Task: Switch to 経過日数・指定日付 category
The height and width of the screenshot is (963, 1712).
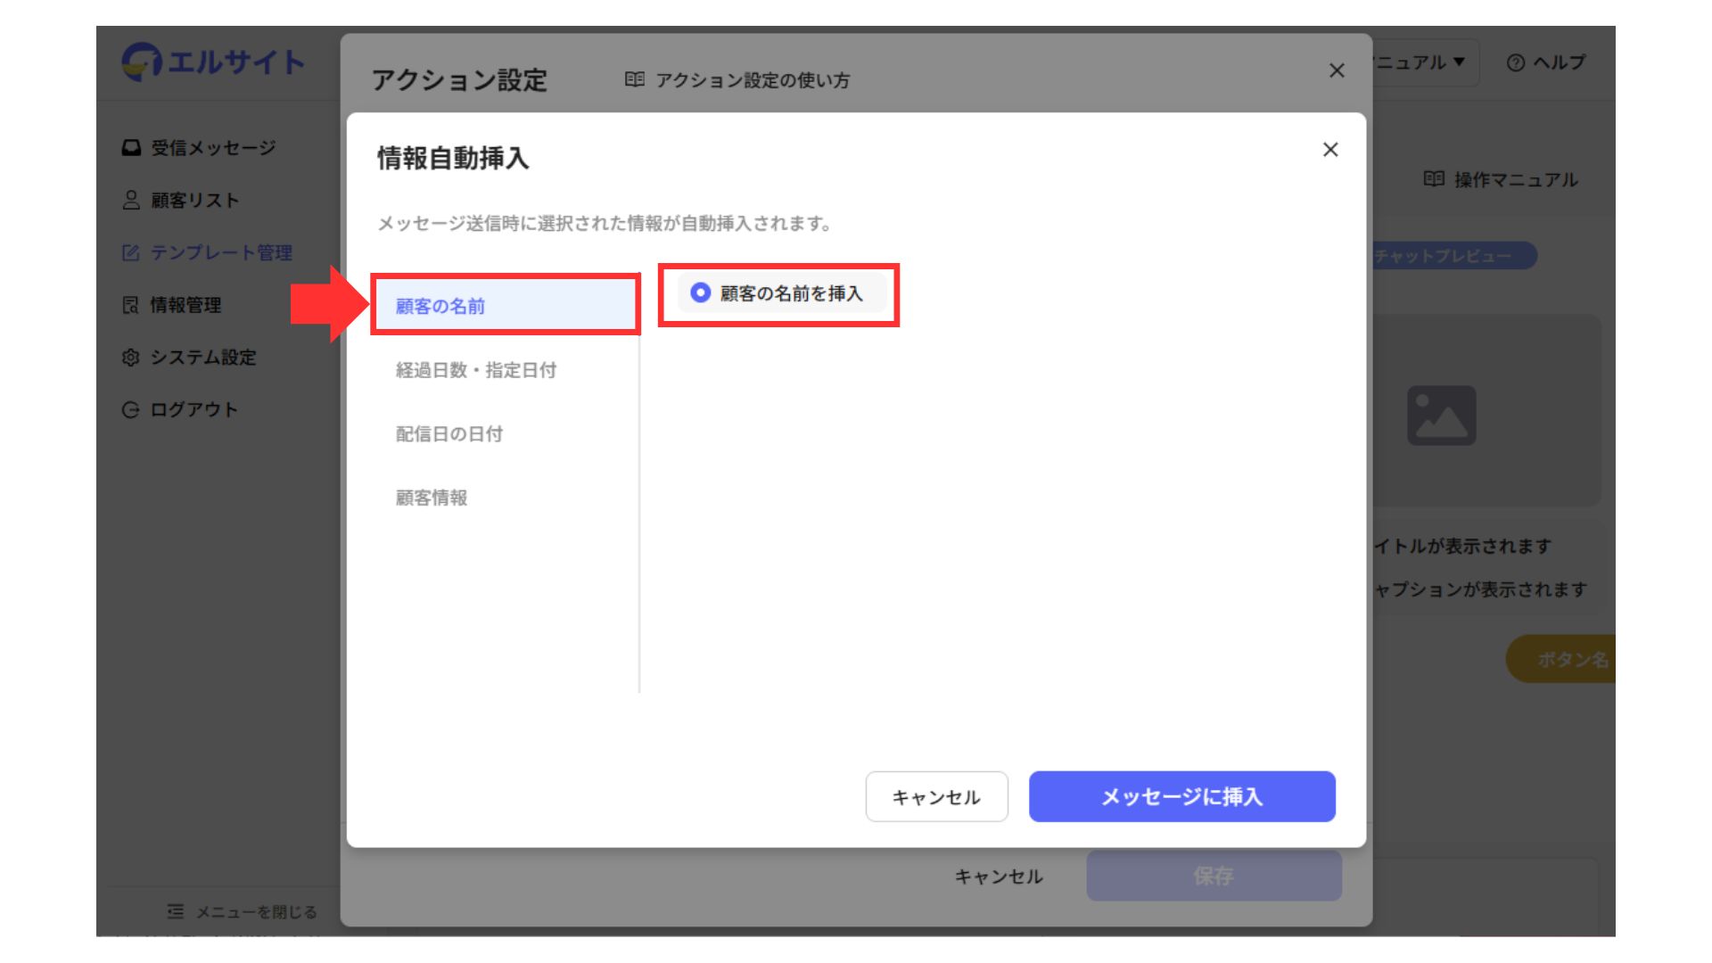Action: click(x=476, y=370)
